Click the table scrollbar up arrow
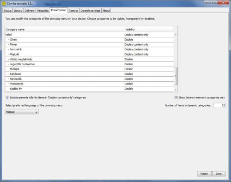231x182 pixels. [176, 35]
